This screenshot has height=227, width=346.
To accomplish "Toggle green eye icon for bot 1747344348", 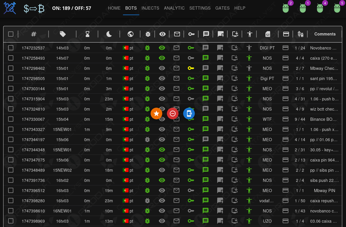I will (x=162, y=150).
